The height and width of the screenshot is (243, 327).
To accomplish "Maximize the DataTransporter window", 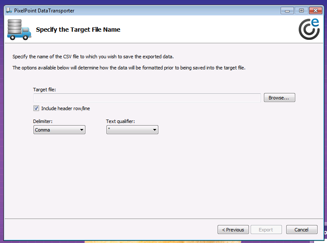I will (301, 10).
